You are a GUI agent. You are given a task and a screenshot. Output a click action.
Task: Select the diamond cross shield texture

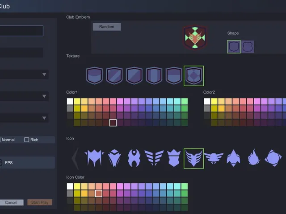[x=193, y=76]
